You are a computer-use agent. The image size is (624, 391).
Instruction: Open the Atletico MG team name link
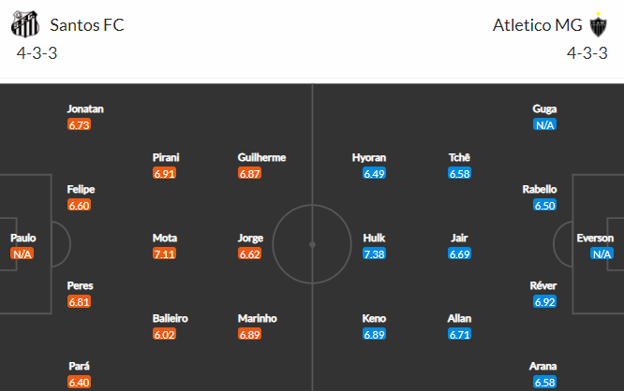click(x=537, y=25)
